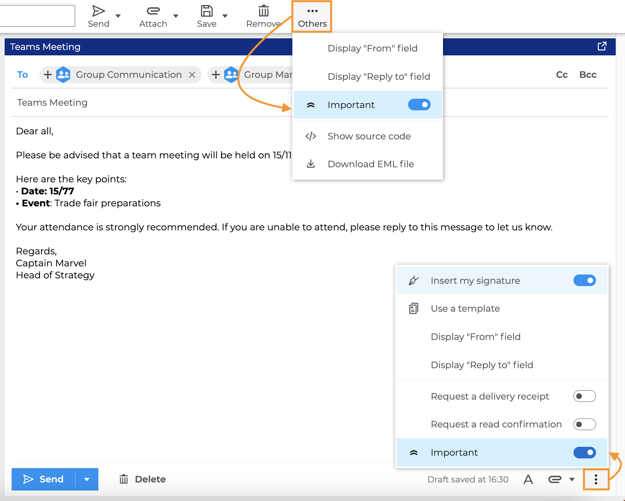Screen dimensions: 625x501
Task: Enable Request a delivery receipt
Action: [x=584, y=396]
